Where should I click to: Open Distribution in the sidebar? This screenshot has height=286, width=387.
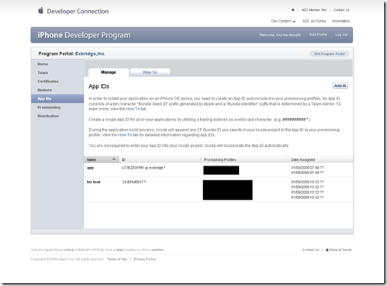pyautogui.click(x=48, y=116)
